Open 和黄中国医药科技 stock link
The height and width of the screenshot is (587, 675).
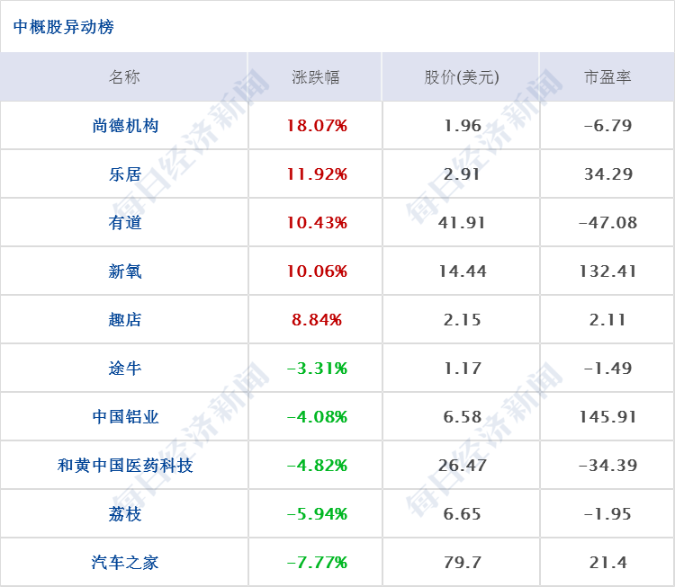coord(125,466)
